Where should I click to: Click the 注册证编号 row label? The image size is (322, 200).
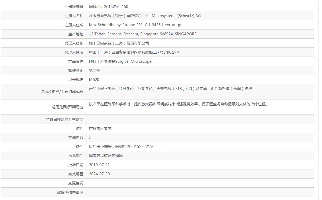point(74,7)
